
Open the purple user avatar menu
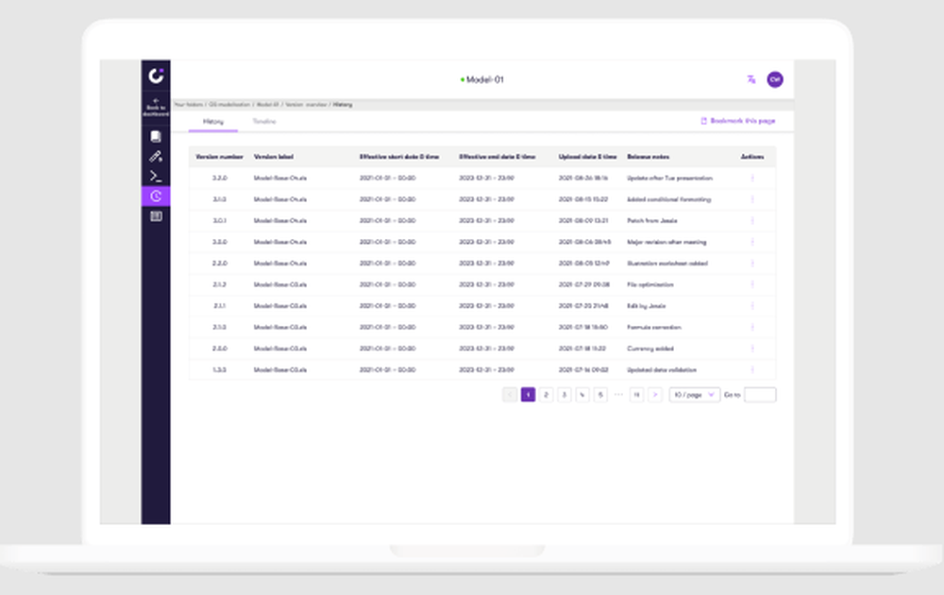coord(775,79)
